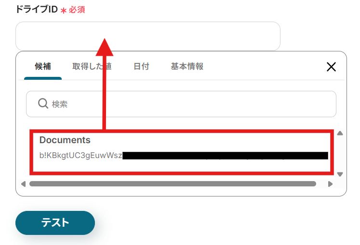Click the scroll right arrow
360x245 pixels.
pyautogui.click(x=330, y=184)
